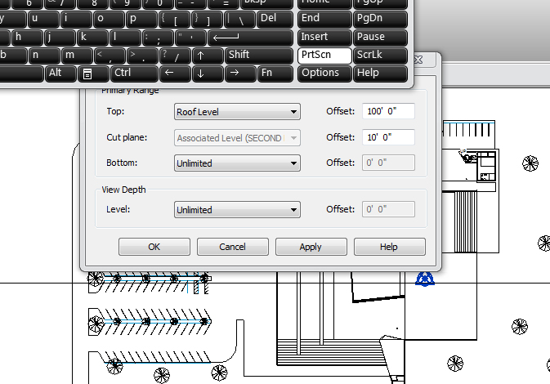Click the letter o key on the keyboard

(x=109, y=19)
